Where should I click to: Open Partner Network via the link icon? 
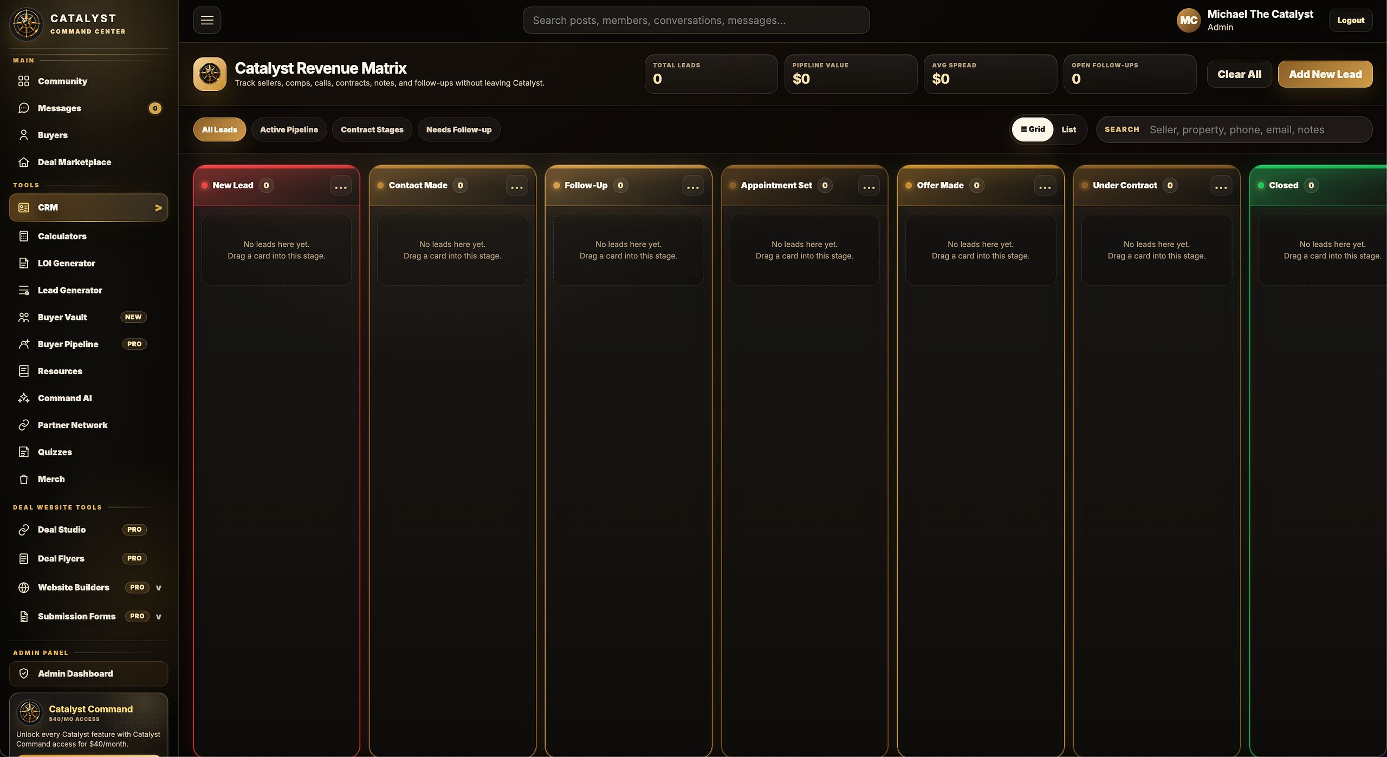pyautogui.click(x=23, y=425)
